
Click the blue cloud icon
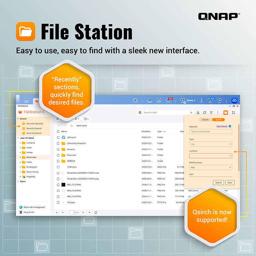235,100
